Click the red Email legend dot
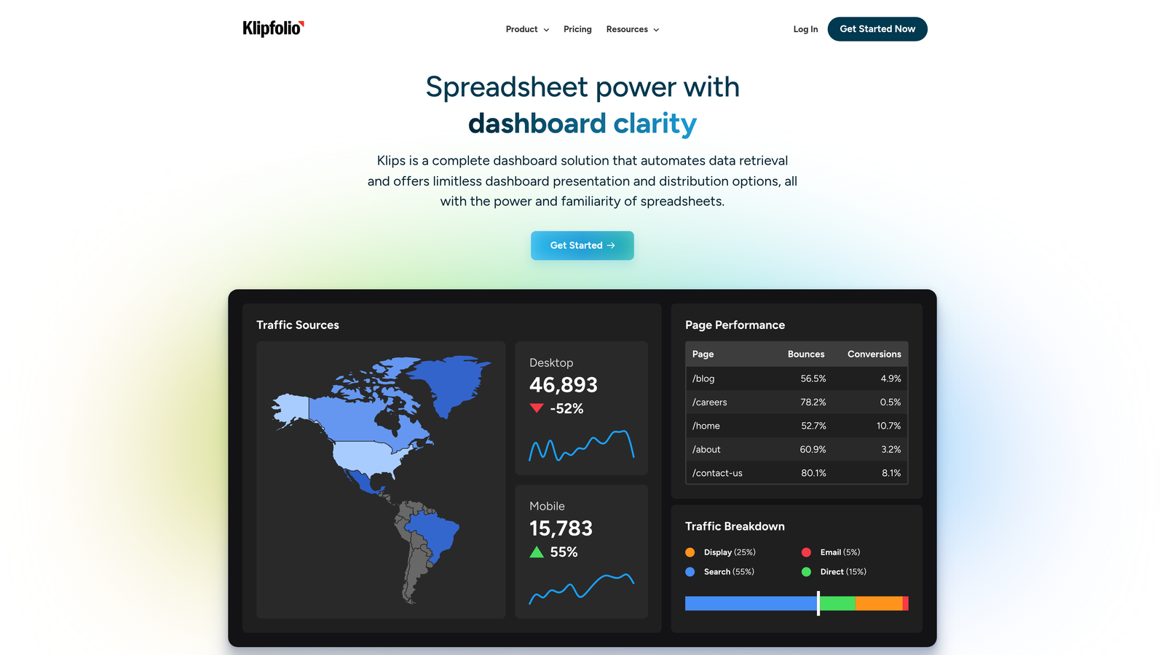This screenshot has height=655, width=1165. pyautogui.click(x=806, y=552)
